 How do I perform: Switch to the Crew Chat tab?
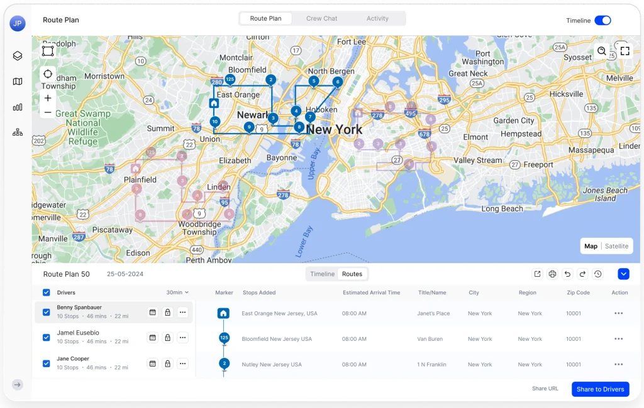click(x=321, y=18)
